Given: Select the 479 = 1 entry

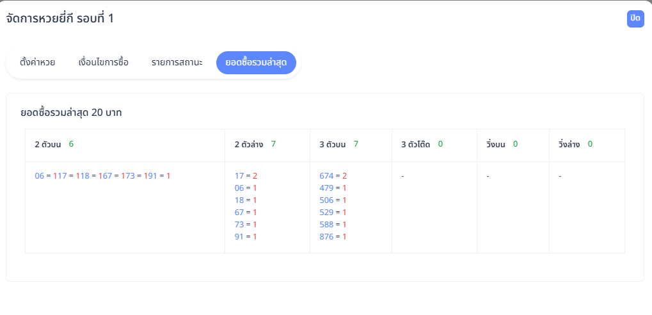Looking at the screenshot, I should (x=333, y=188).
